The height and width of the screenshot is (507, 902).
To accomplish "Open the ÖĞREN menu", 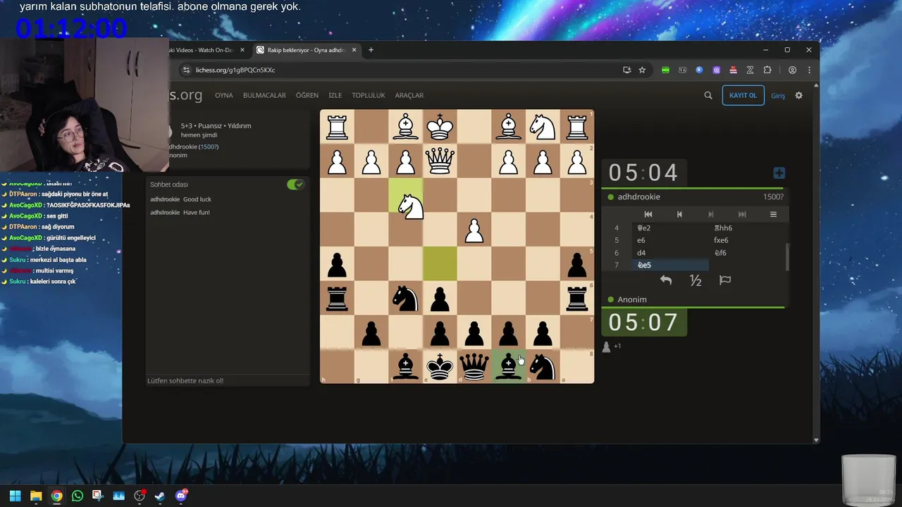I will pyautogui.click(x=307, y=95).
